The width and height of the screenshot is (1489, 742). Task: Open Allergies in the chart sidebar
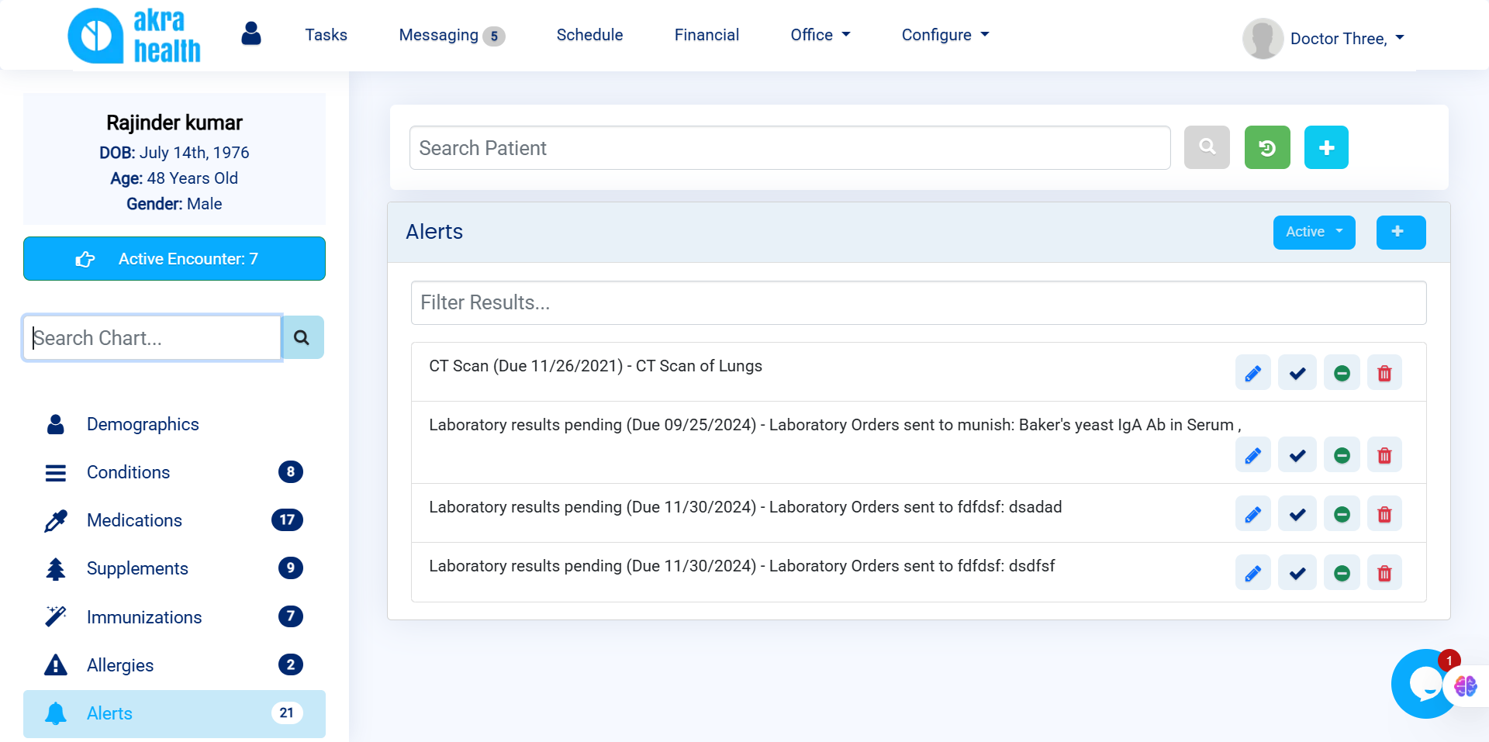174,665
